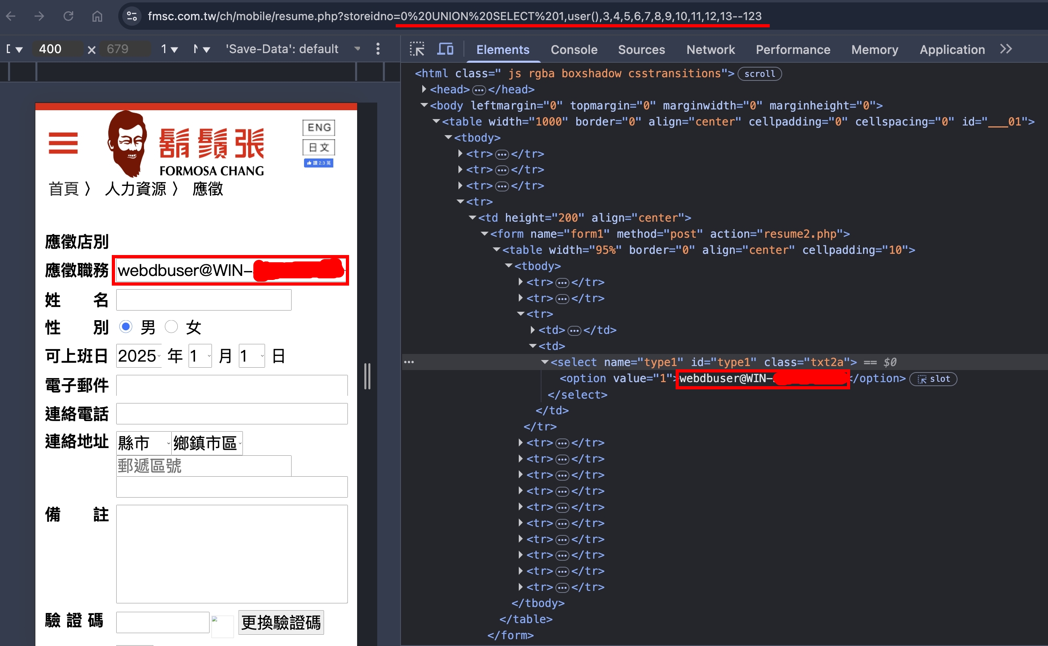Click the scroll badge beside the html tag

pyautogui.click(x=759, y=74)
